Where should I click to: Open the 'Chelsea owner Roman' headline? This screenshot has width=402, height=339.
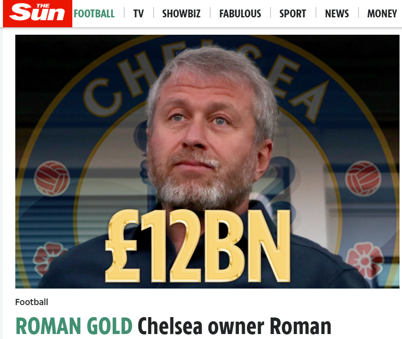click(x=234, y=326)
